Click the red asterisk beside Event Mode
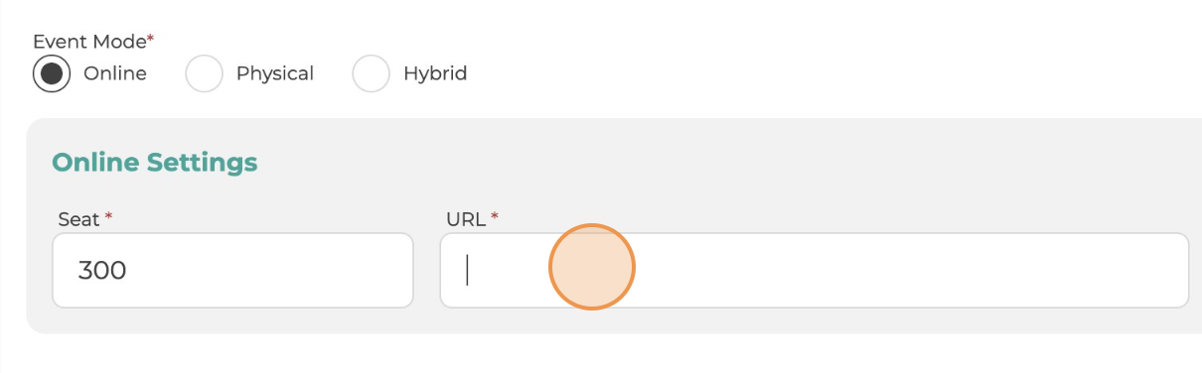The height and width of the screenshot is (373, 1202). coord(151,40)
